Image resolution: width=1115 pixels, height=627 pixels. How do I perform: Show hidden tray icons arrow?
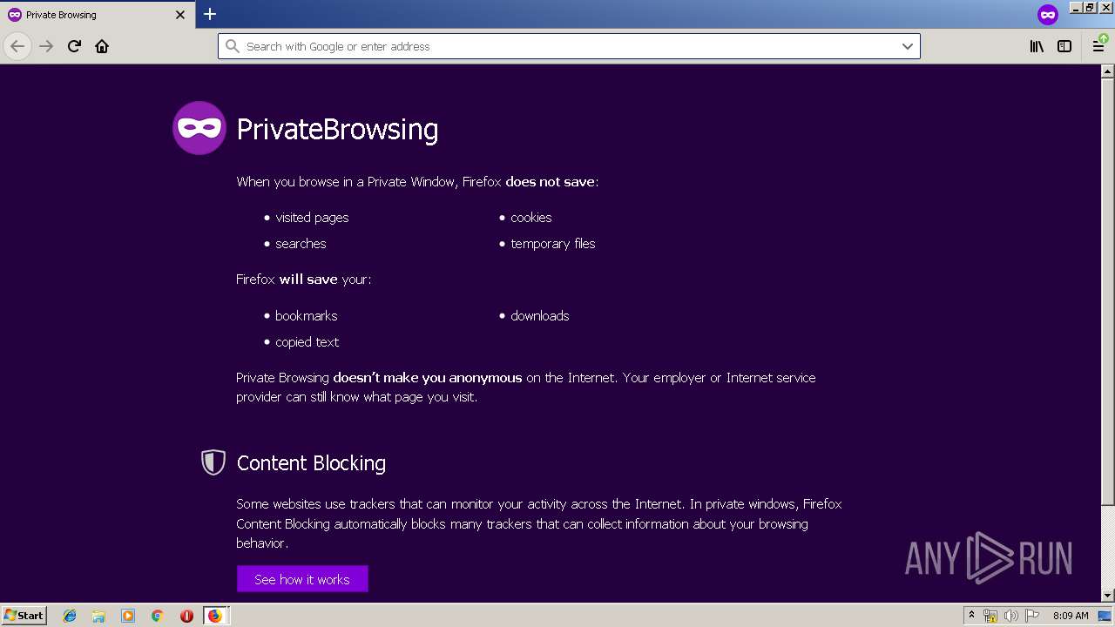point(971,615)
